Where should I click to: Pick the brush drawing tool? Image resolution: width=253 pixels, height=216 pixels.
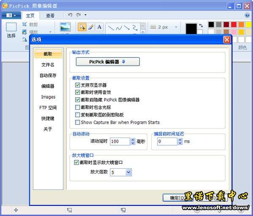[x=91, y=27]
